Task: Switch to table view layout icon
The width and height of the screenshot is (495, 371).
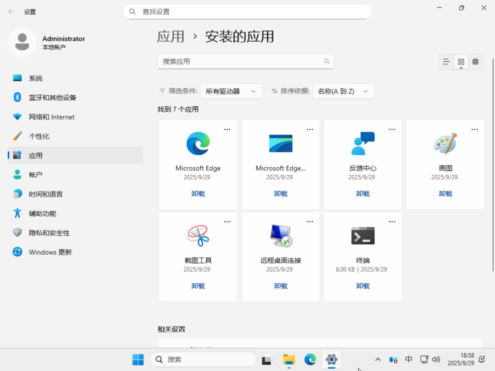Action: 475,61
